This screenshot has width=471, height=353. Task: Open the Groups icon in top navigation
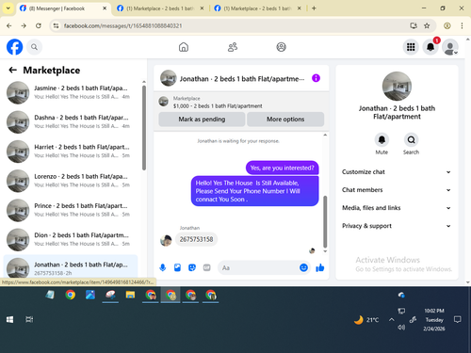click(x=281, y=47)
